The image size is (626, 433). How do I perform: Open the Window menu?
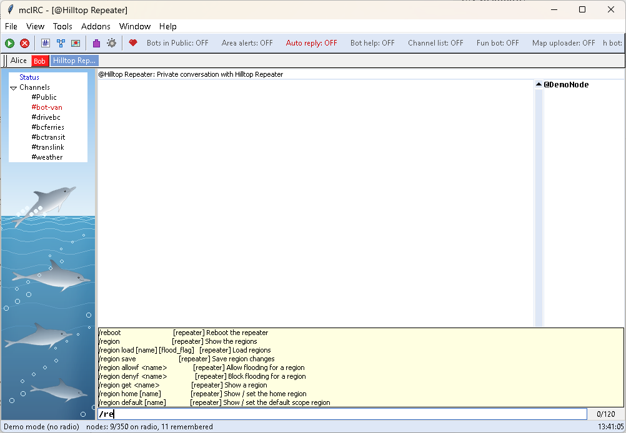coord(135,26)
